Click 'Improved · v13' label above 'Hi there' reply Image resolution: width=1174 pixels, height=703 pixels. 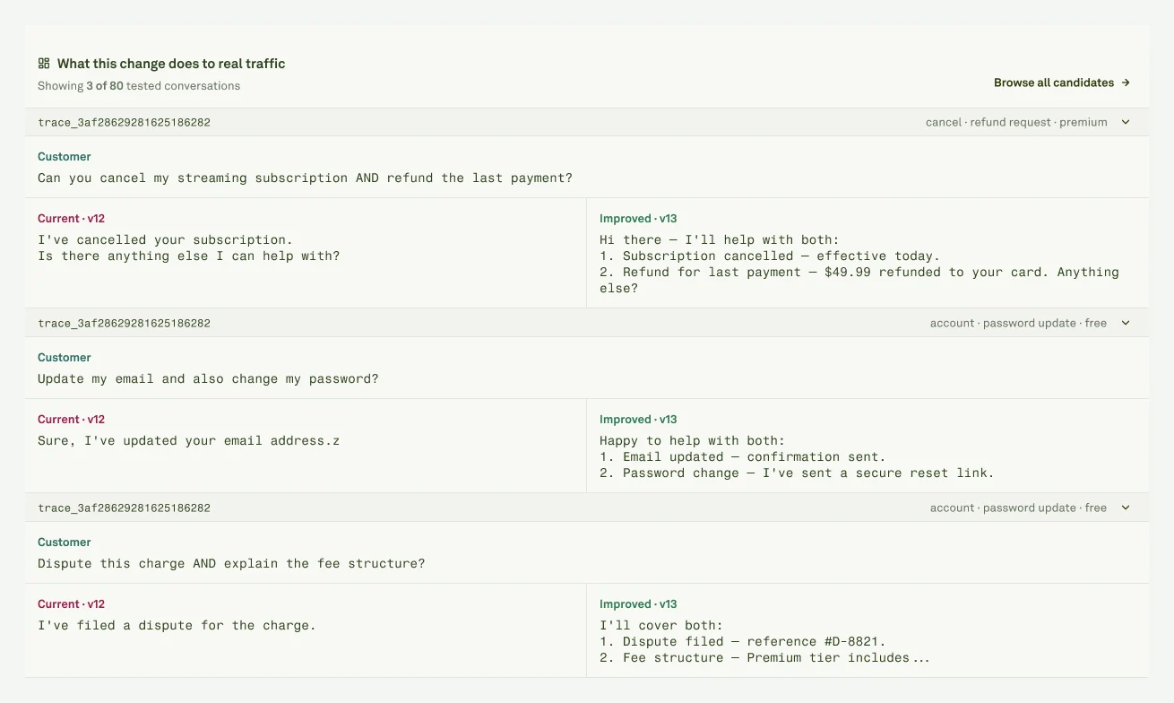(638, 219)
